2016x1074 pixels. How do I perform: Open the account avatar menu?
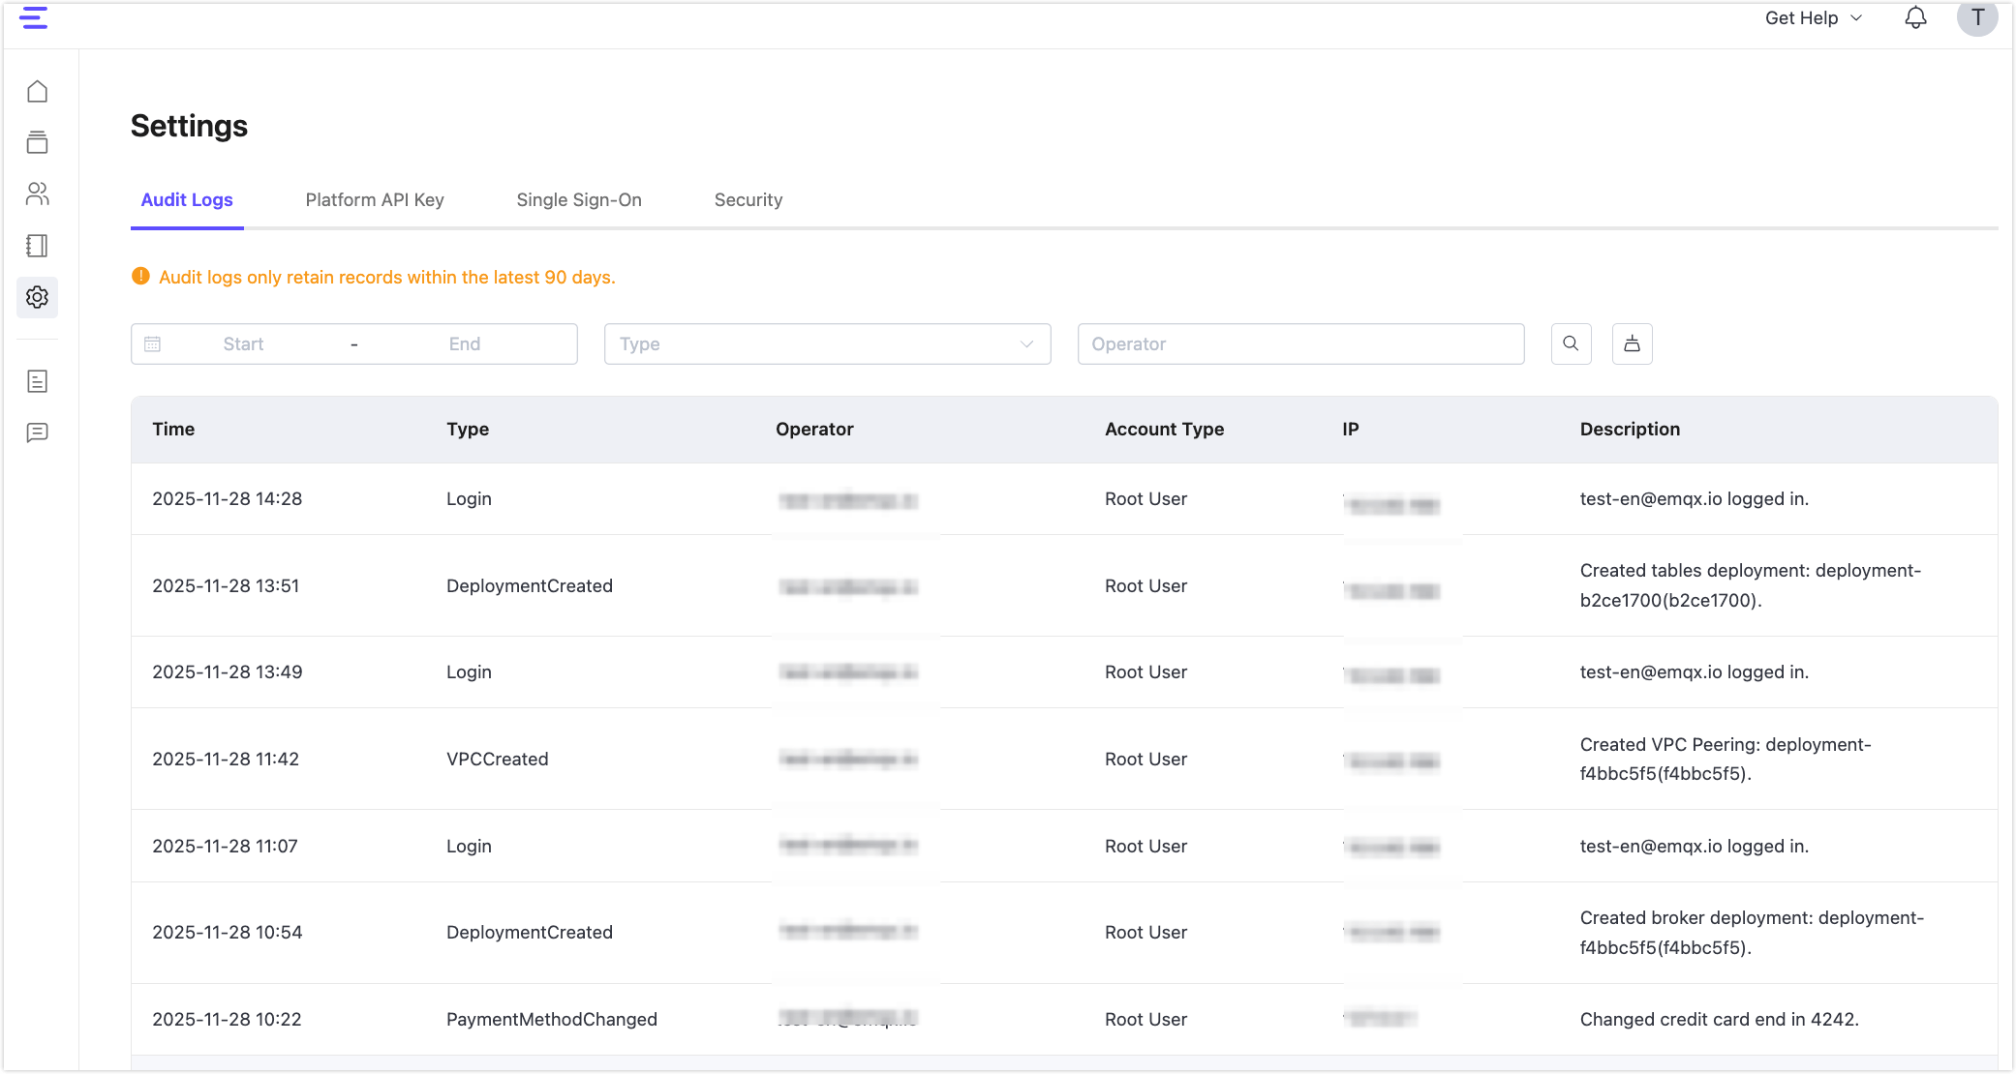[x=1977, y=17]
